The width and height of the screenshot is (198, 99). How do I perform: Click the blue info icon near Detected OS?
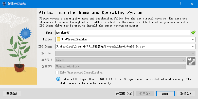(x=58, y=79)
